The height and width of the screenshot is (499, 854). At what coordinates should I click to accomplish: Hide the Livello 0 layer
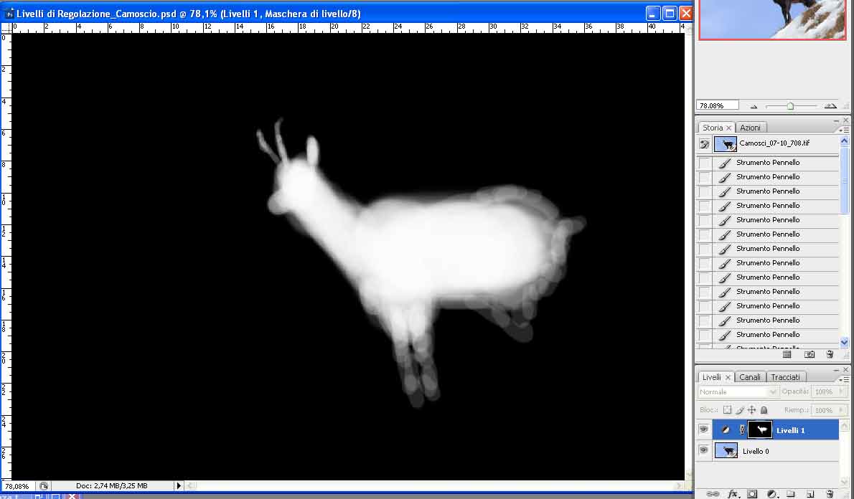click(704, 450)
